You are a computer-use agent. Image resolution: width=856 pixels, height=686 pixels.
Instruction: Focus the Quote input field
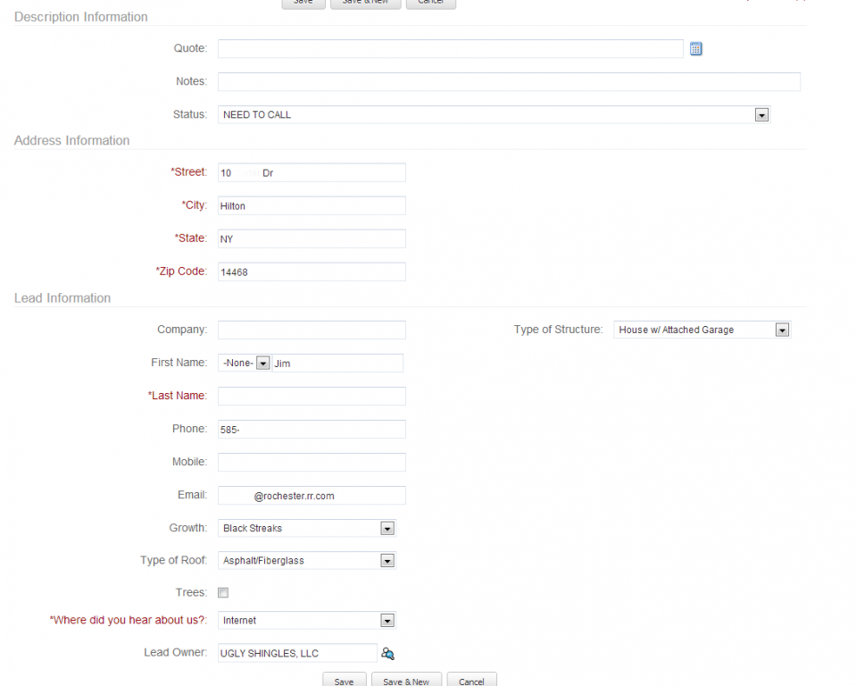[x=450, y=49]
